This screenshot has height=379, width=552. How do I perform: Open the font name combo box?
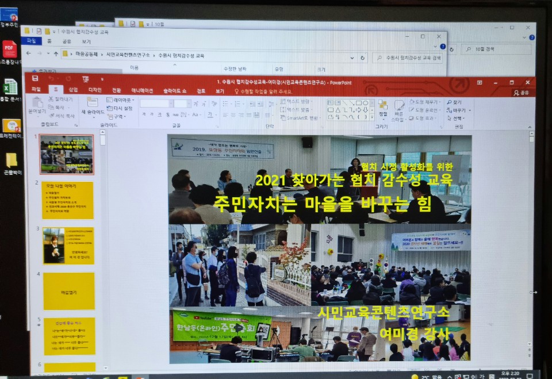pyautogui.click(x=156, y=104)
